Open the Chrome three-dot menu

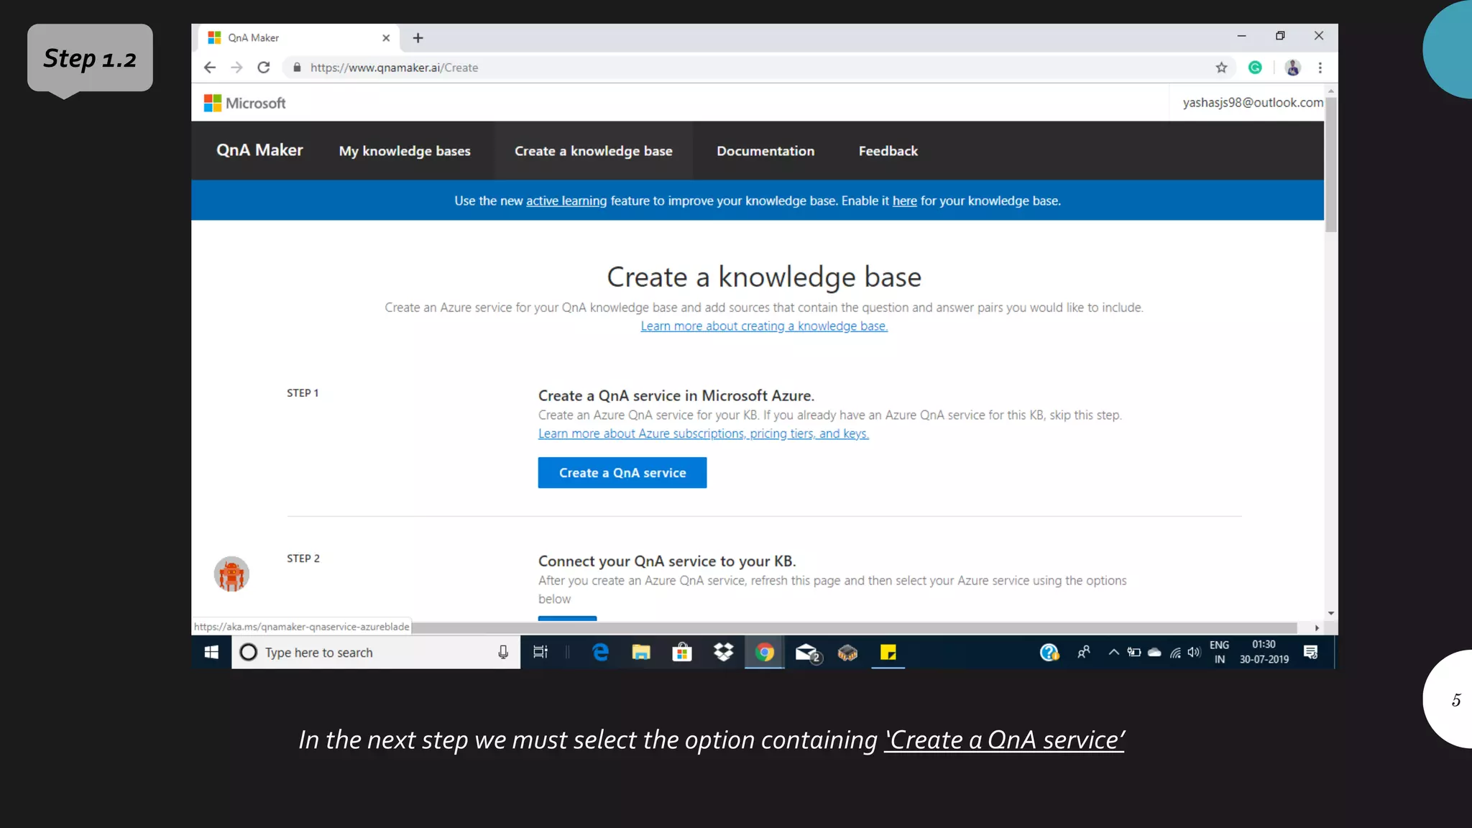[x=1320, y=68]
